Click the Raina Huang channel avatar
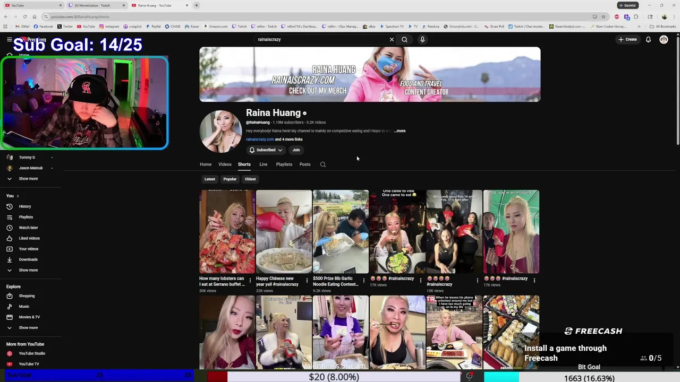The width and height of the screenshot is (680, 382). point(220,132)
